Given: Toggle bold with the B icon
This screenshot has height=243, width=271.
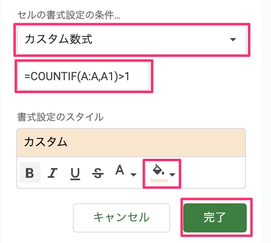Looking at the screenshot, I should click(x=30, y=173).
